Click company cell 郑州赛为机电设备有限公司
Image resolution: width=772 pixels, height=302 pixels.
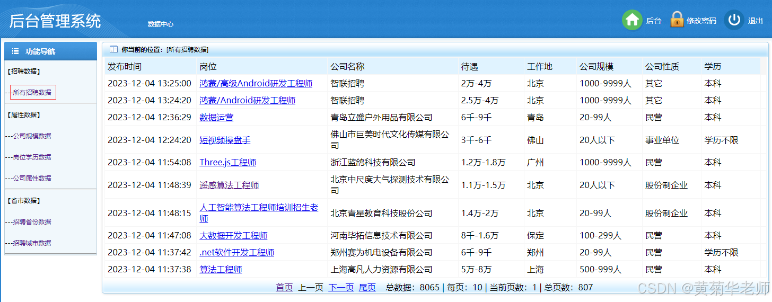coord(381,252)
